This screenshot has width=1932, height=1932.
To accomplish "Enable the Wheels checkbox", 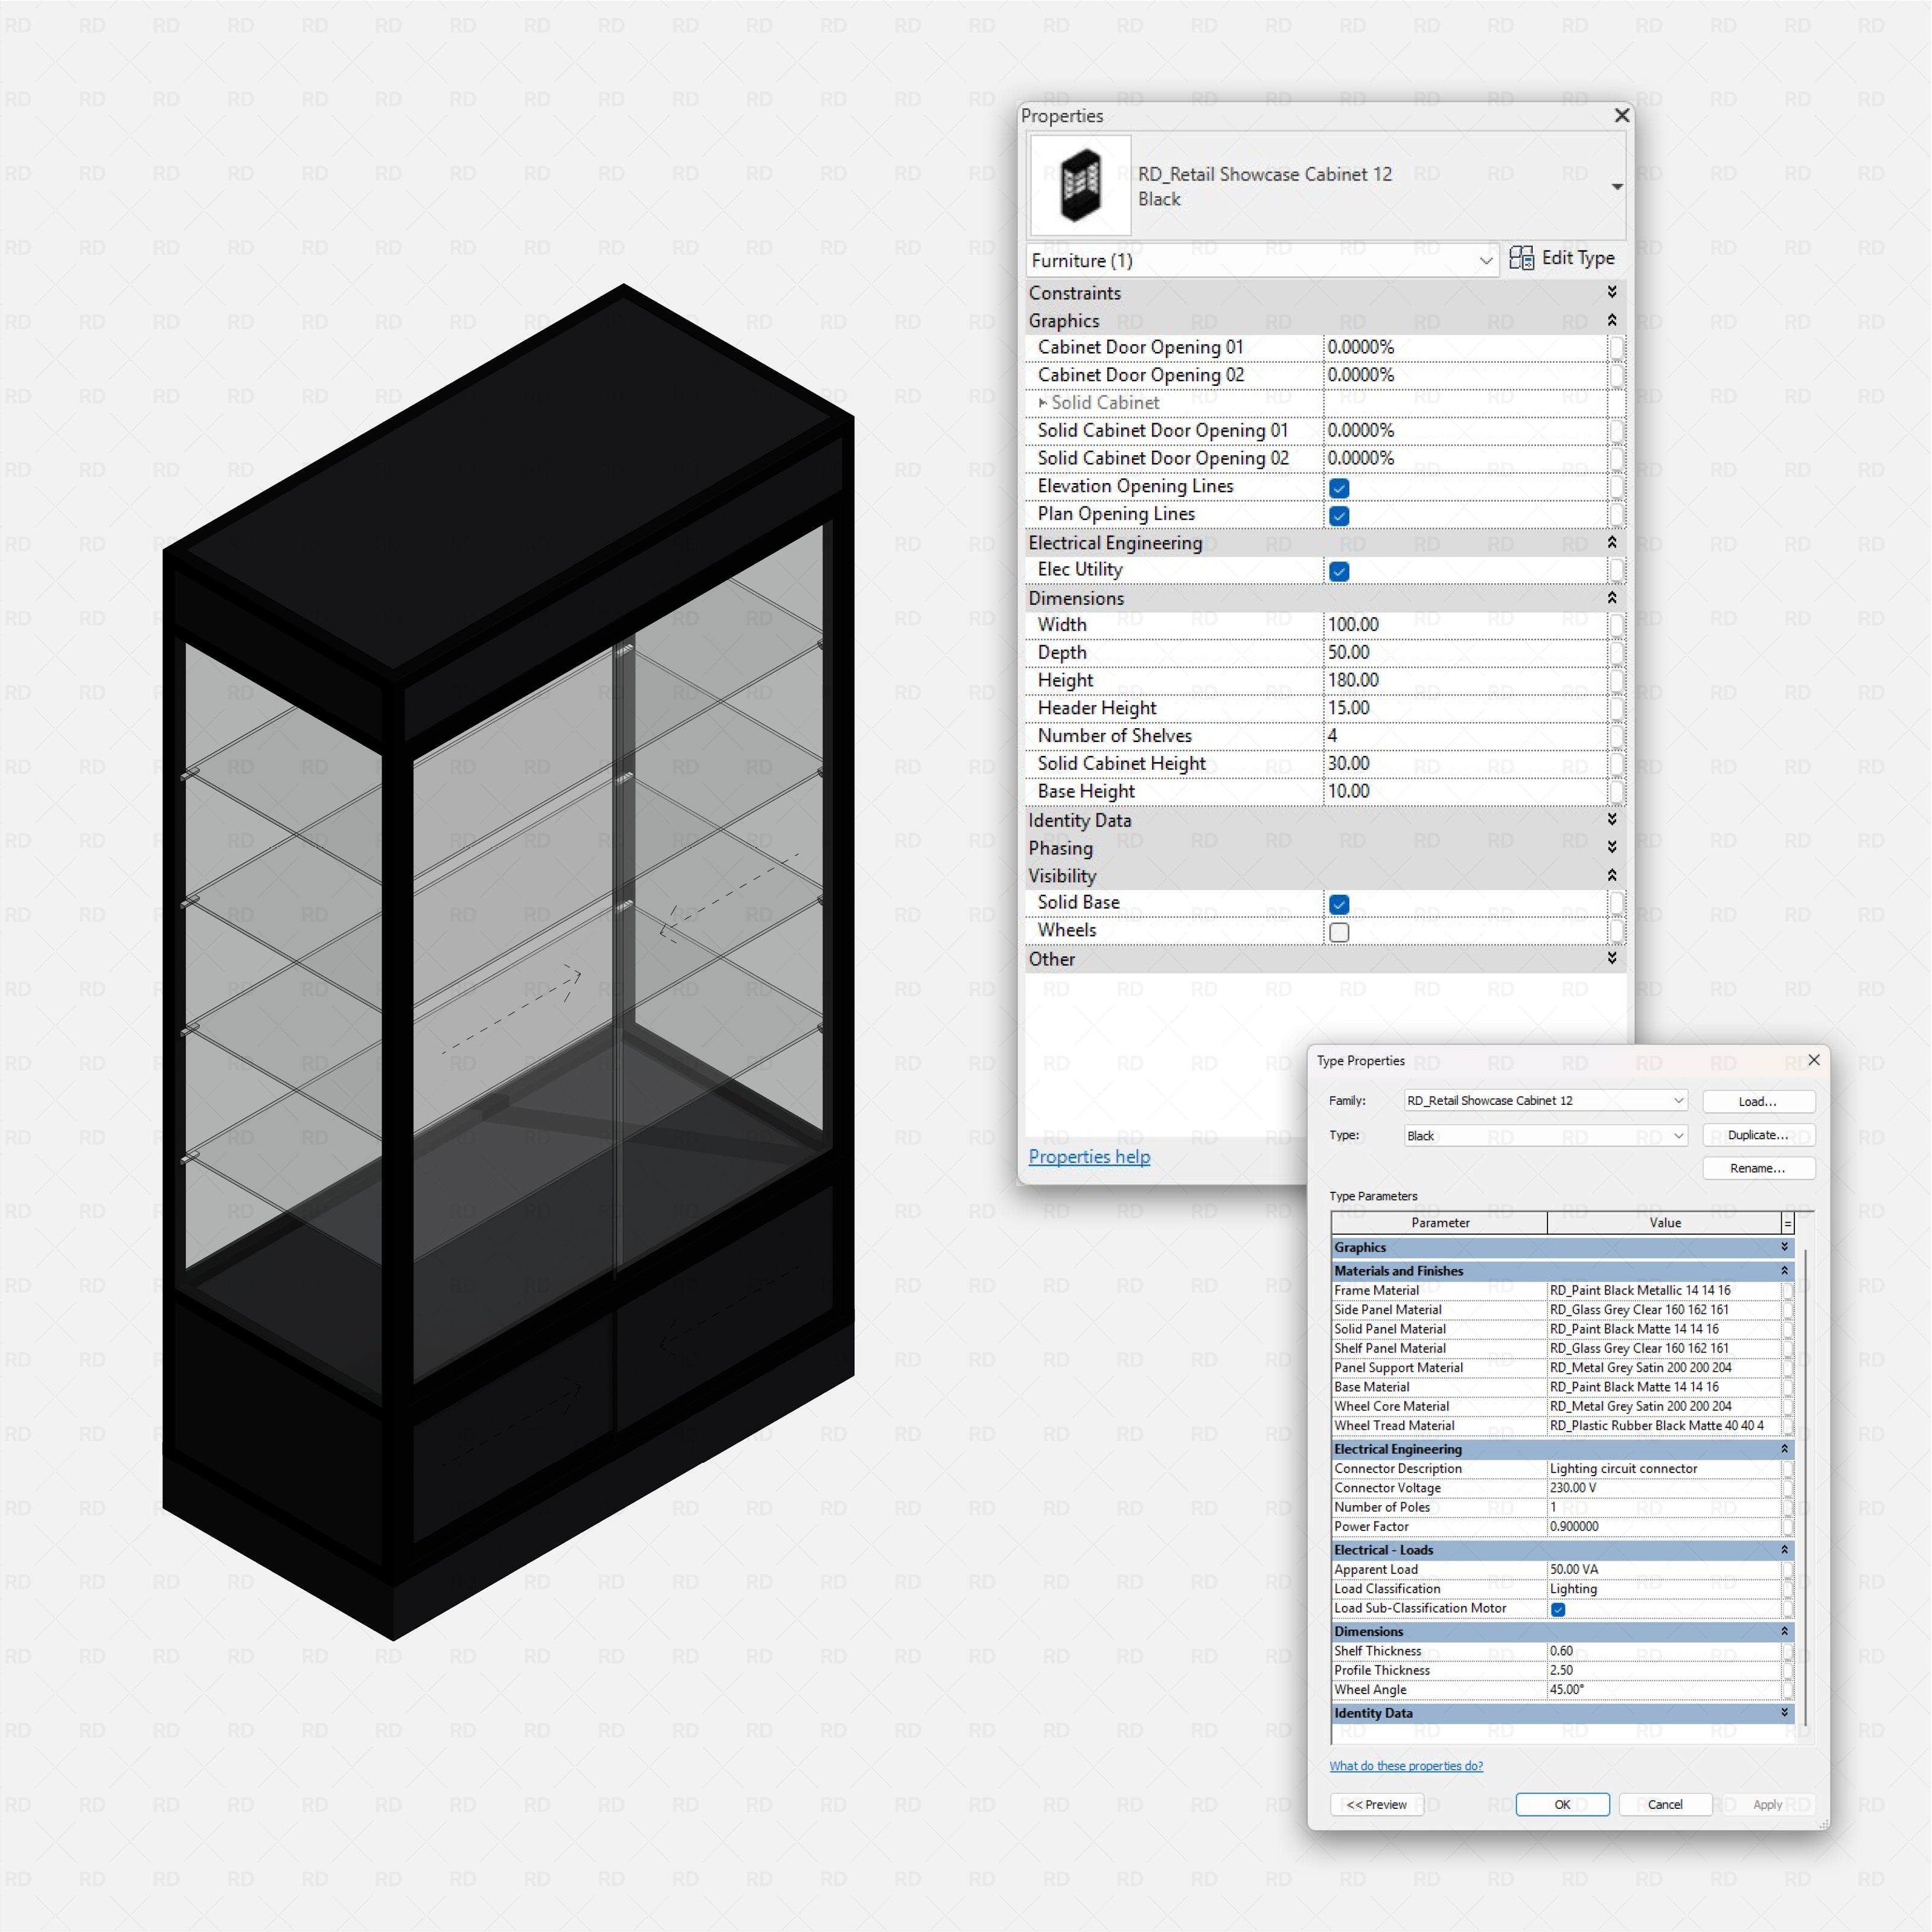I will (1339, 932).
